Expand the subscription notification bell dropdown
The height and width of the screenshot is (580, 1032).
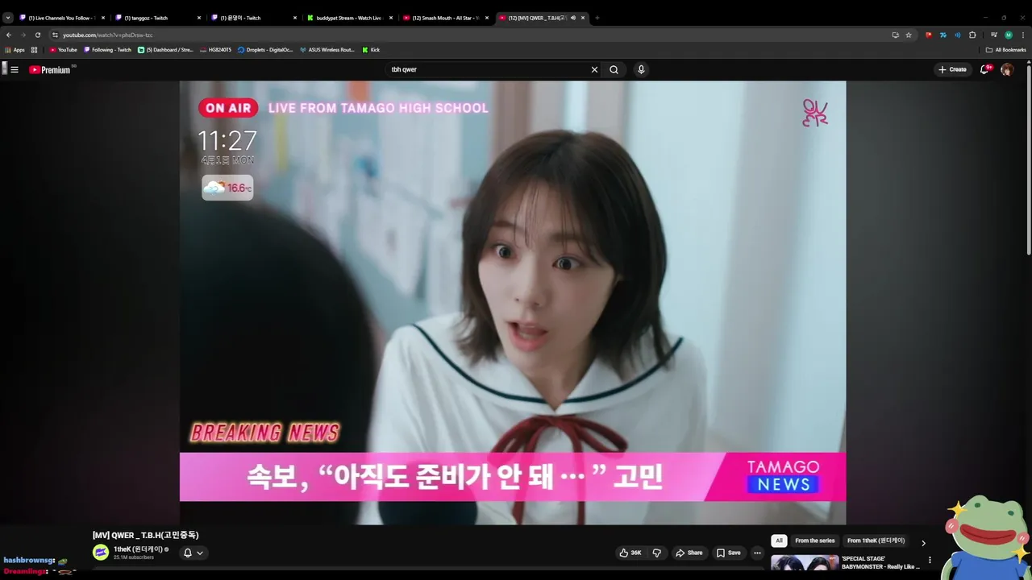[193, 553]
